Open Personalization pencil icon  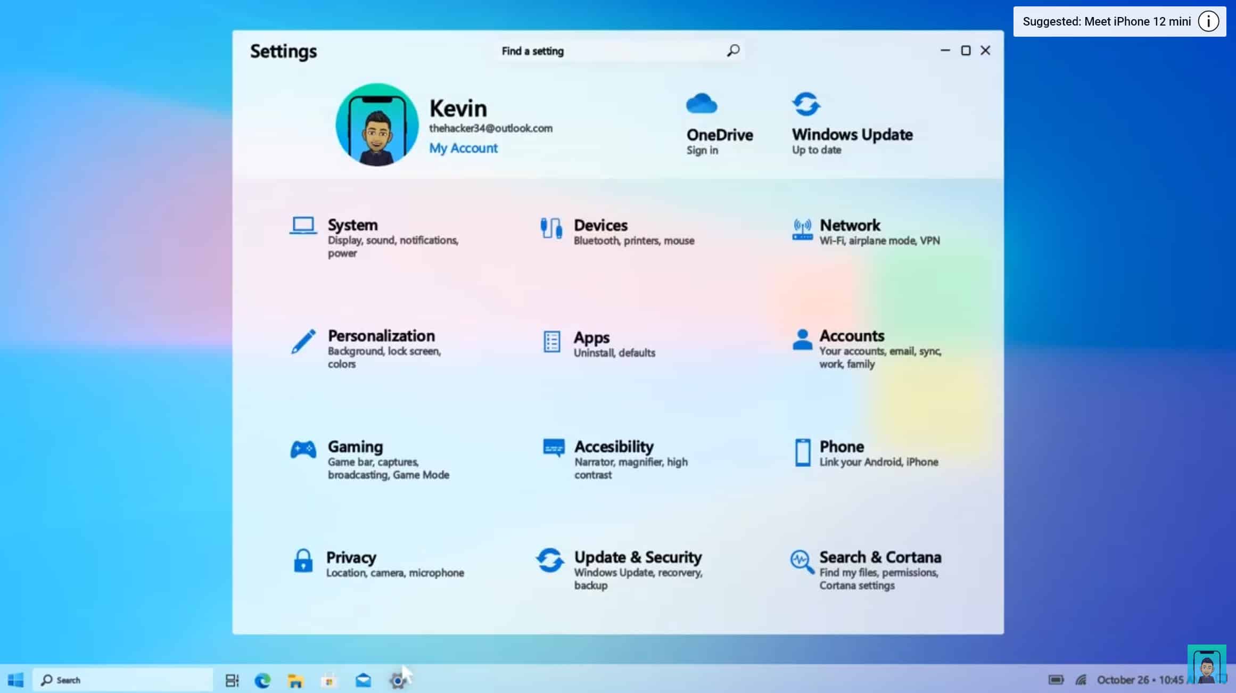303,341
